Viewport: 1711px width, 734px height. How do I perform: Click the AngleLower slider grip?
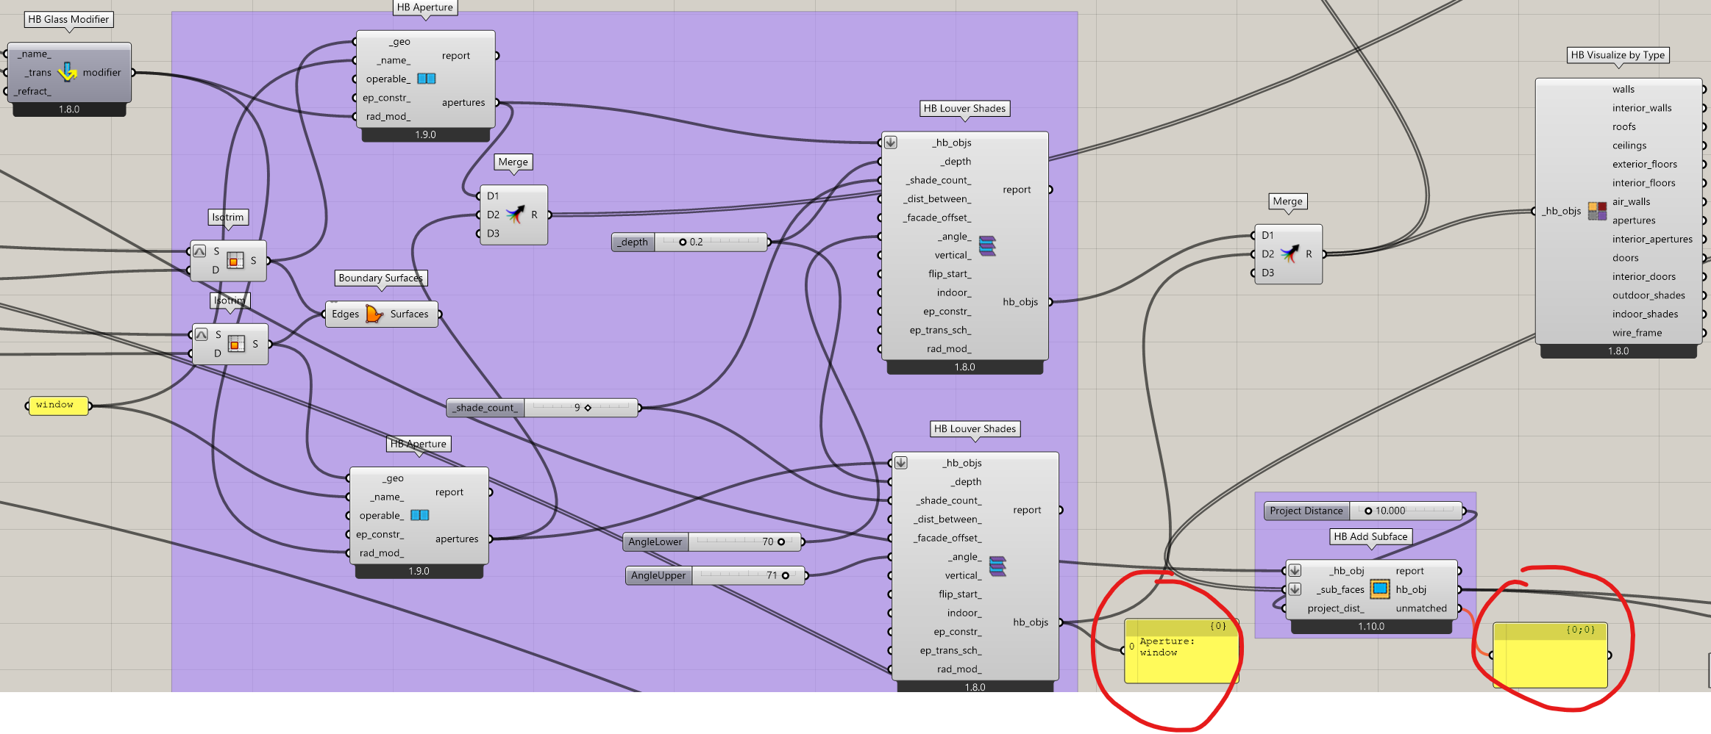tap(781, 542)
